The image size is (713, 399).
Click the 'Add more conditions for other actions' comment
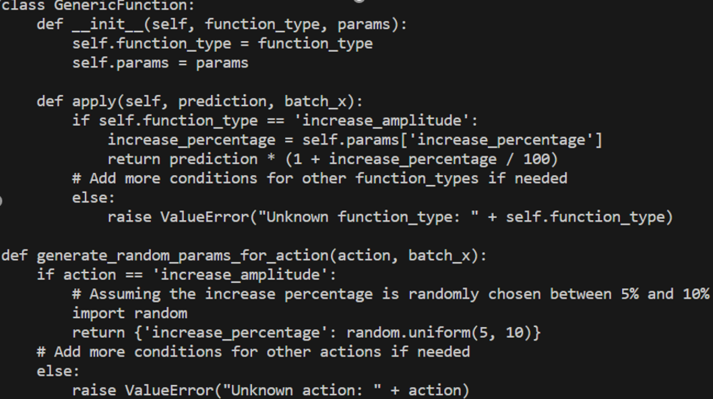pyautogui.click(x=253, y=352)
